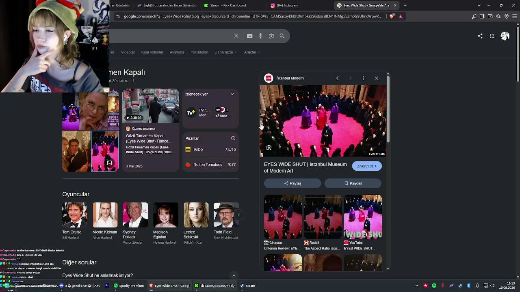Click the Brave Rewards triangle icon
This screenshot has width=520, height=292.
401,16
